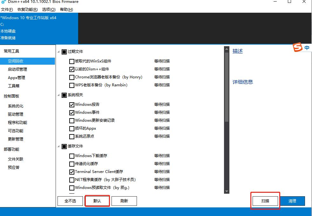Image resolution: width=312 pixels, height=216 pixels.
Task: Collapse the 过期文件 group
Action: pos(58,52)
